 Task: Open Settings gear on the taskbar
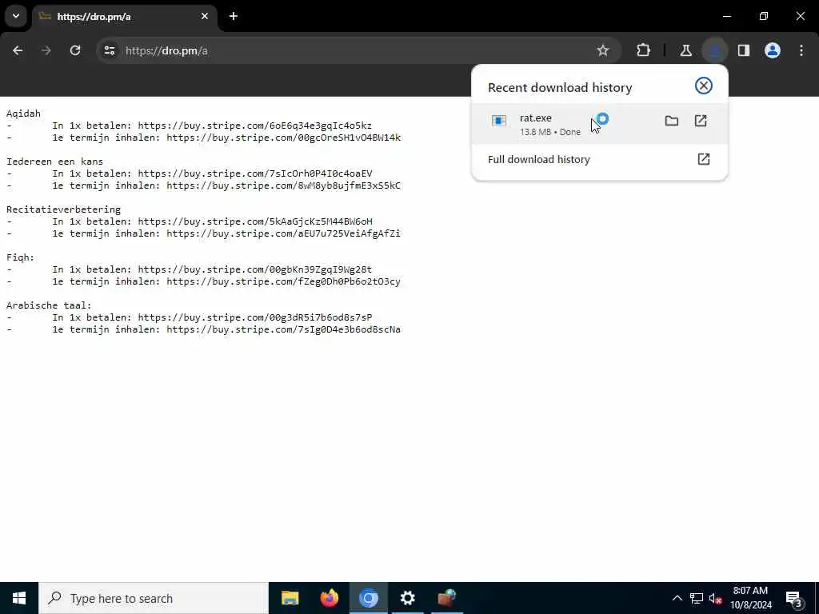point(407,598)
